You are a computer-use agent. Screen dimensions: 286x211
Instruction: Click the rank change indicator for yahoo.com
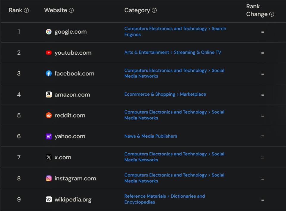(263, 136)
